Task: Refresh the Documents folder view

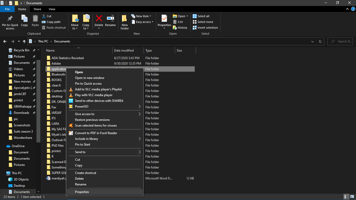Action: (320, 41)
